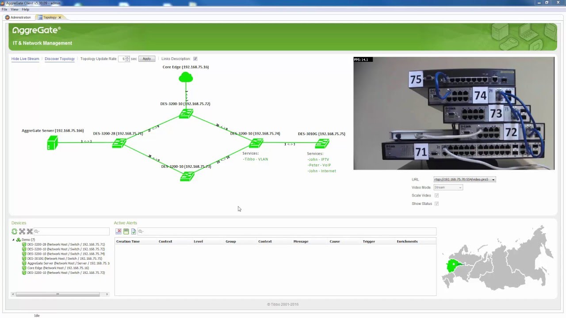Toggle the Show Status checkbox

(x=436, y=204)
